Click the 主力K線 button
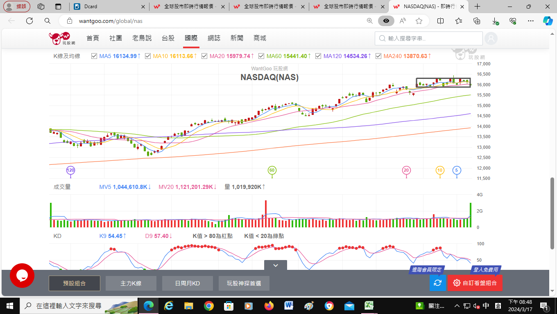Screen dimensions: 557x314 coord(131,283)
